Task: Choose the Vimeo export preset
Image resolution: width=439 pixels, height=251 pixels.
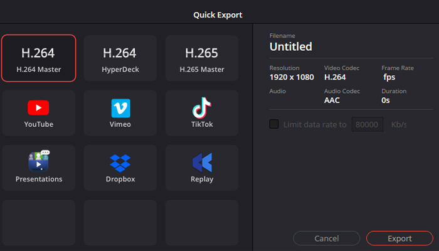Action: click(120, 113)
